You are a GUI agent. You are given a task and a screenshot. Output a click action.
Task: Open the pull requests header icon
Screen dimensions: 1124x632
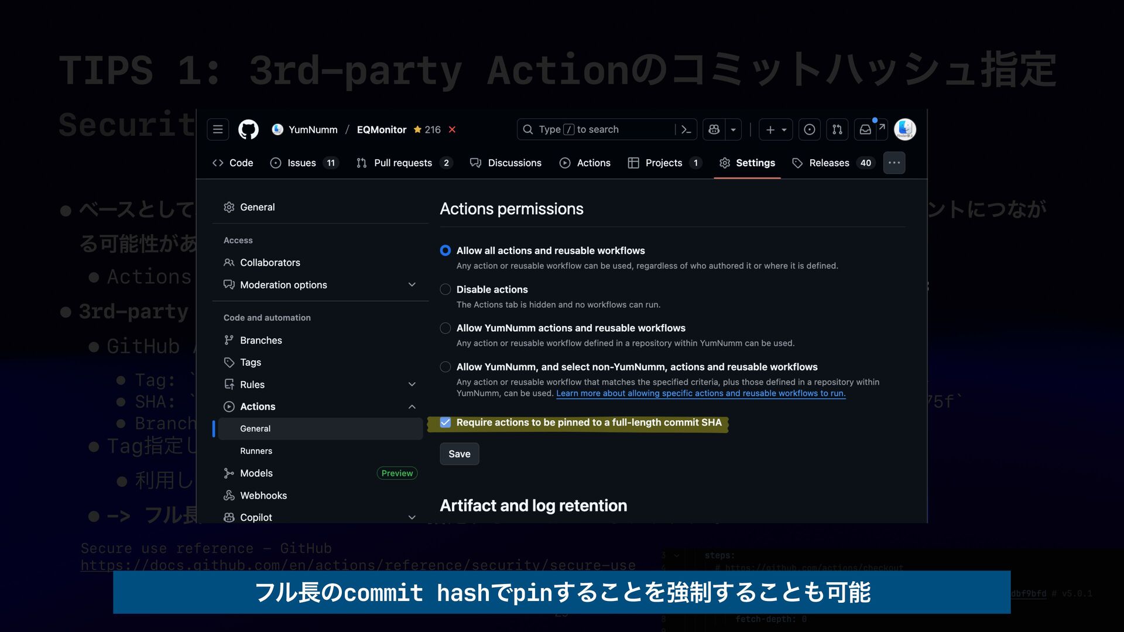837,129
